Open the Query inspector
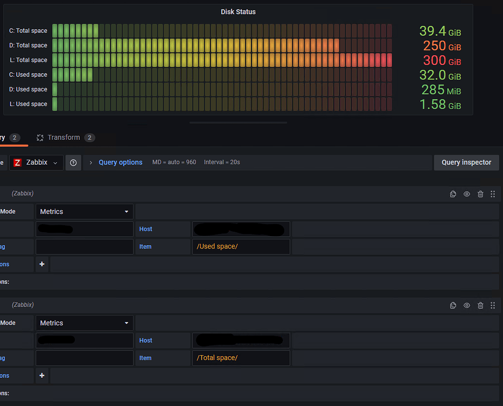The height and width of the screenshot is (406, 503). point(466,162)
